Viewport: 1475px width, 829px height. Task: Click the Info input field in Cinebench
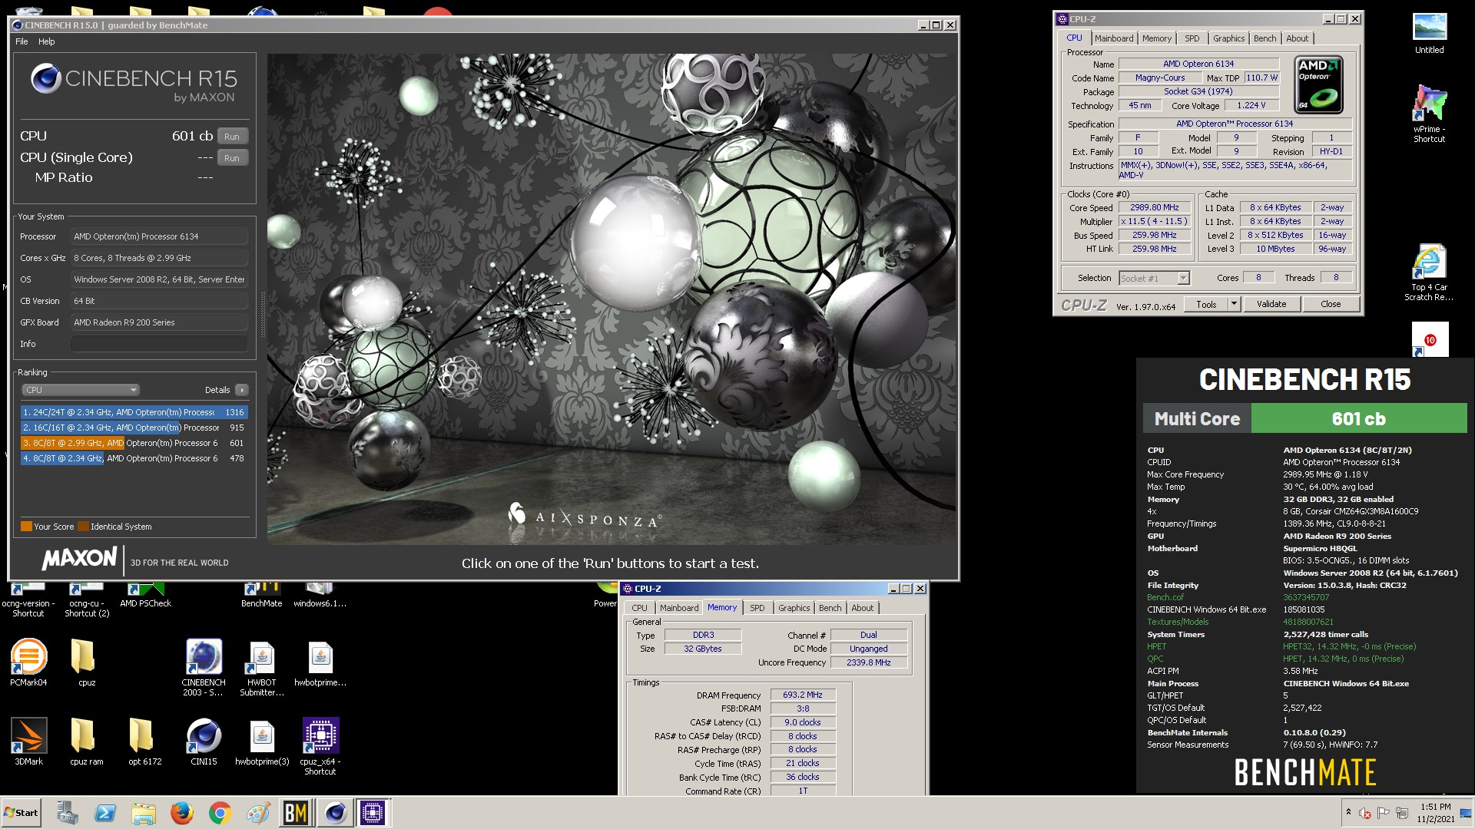pyautogui.click(x=159, y=344)
